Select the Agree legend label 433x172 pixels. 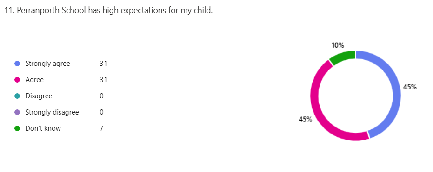(34, 80)
